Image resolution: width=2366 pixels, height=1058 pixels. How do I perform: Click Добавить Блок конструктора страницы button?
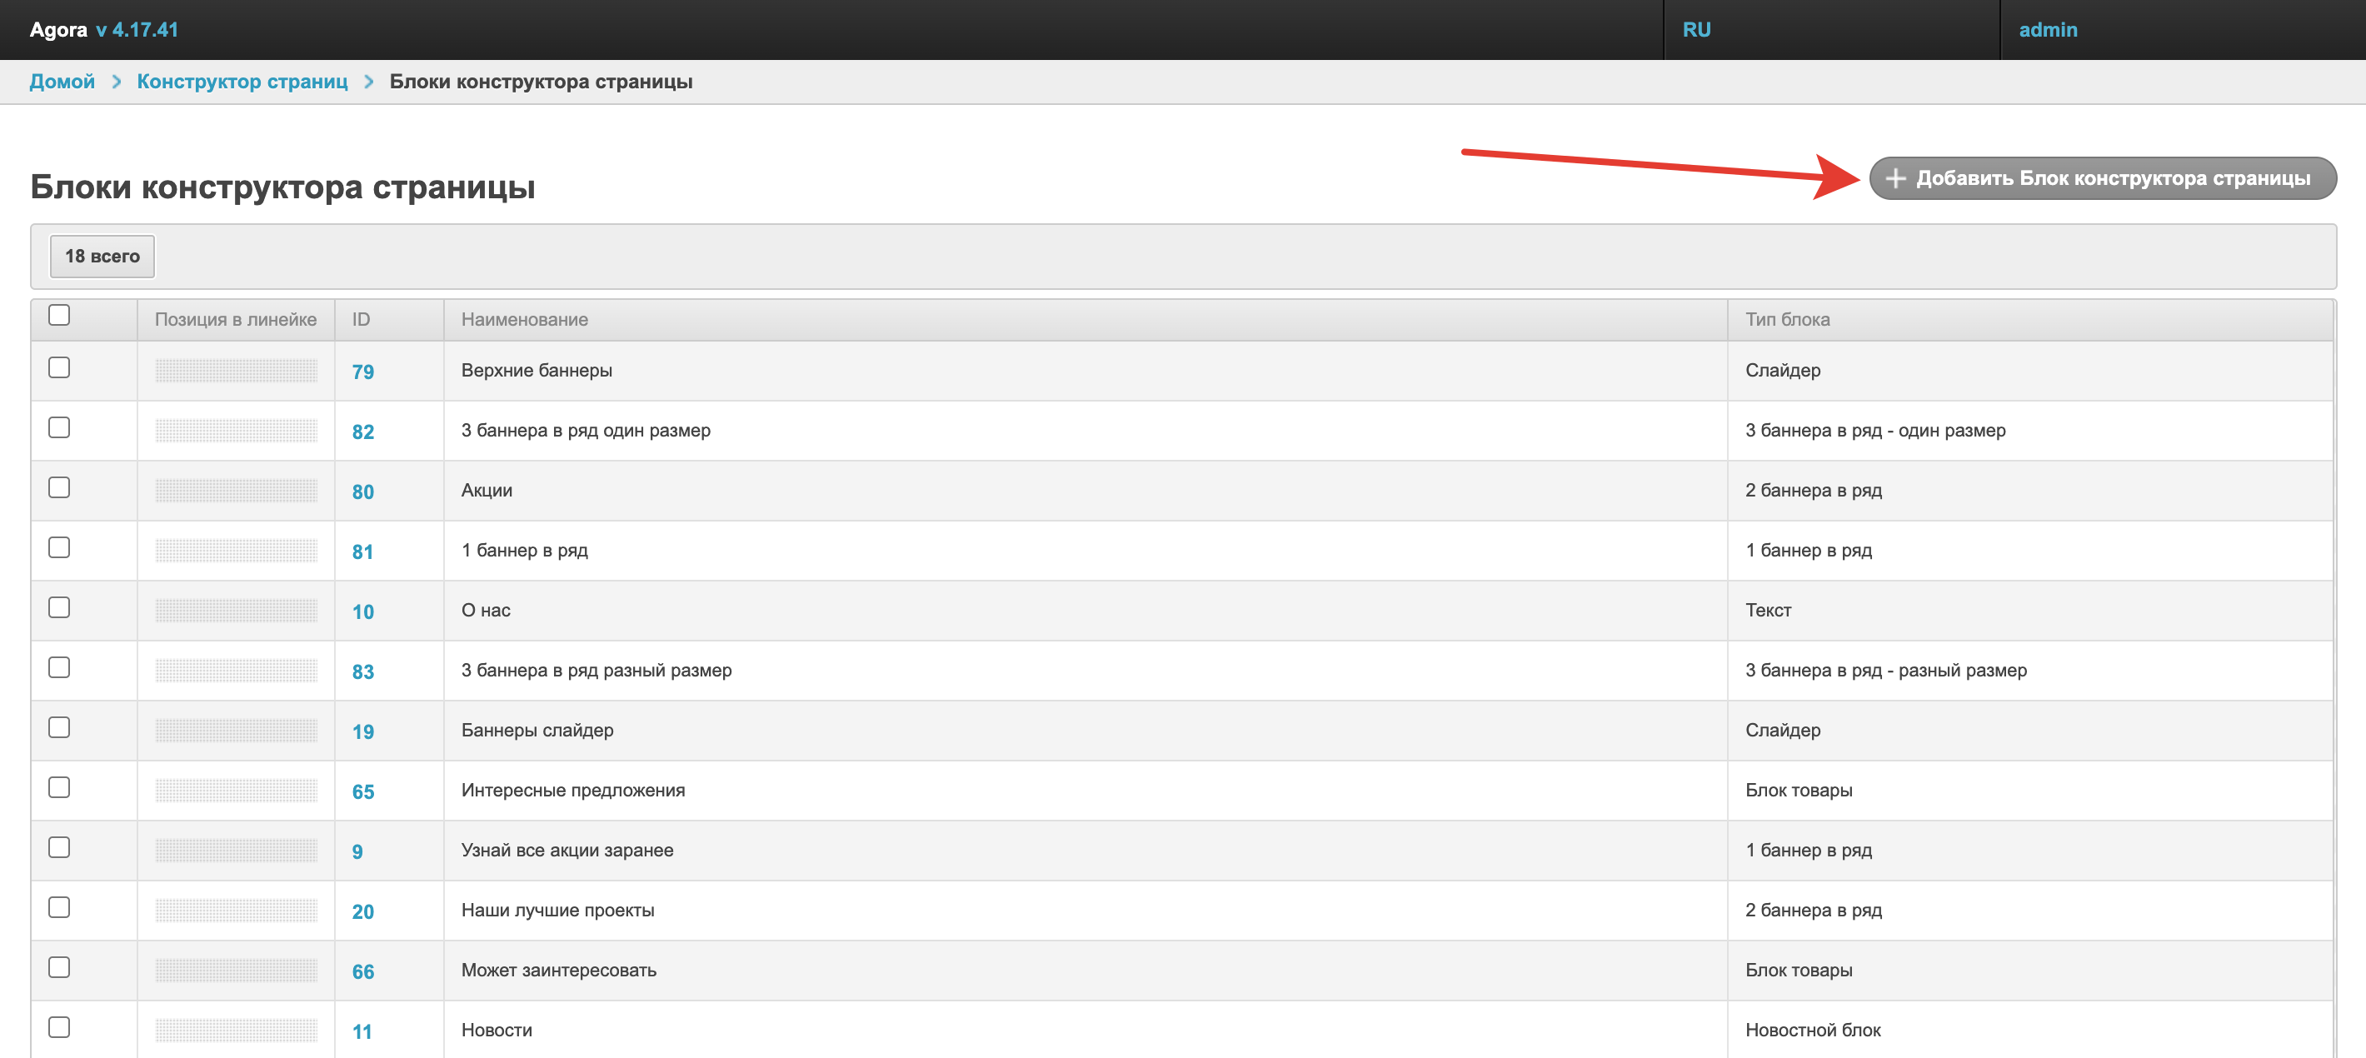[2103, 178]
